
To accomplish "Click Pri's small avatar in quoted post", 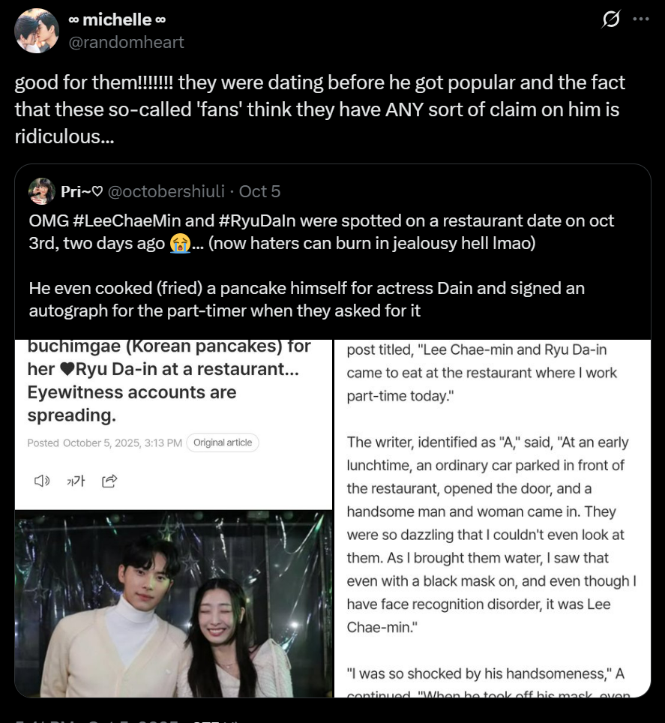I will (42, 191).
